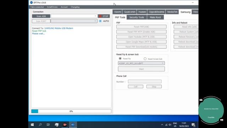Click the red STOP button
The height and width of the screenshot is (128, 227).
coord(104,16)
